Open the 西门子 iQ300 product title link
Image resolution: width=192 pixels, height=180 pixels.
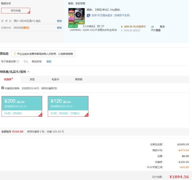click(93, 28)
